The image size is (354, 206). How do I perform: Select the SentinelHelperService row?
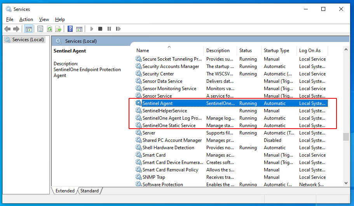click(232, 111)
